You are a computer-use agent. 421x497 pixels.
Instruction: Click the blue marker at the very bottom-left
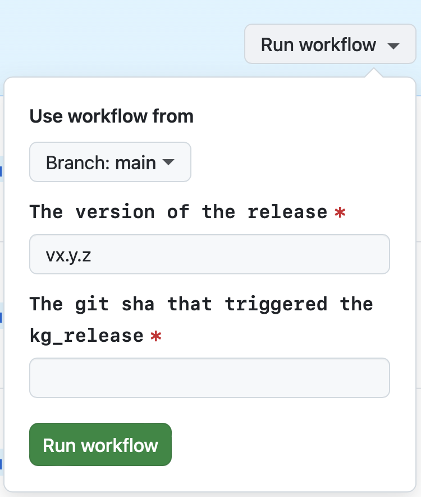click(x=1, y=465)
